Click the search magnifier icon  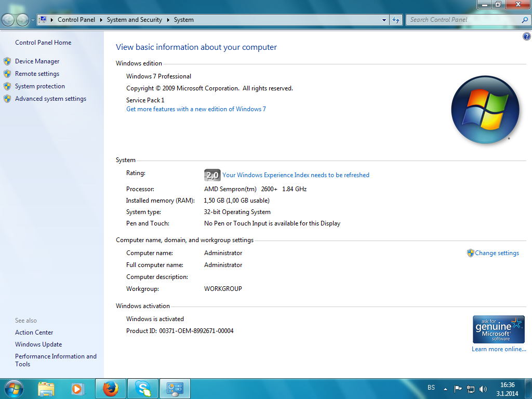click(x=525, y=20)
